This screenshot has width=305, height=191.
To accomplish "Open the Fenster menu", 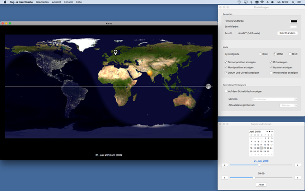I will pyautogui.click(x=69, y=2).
